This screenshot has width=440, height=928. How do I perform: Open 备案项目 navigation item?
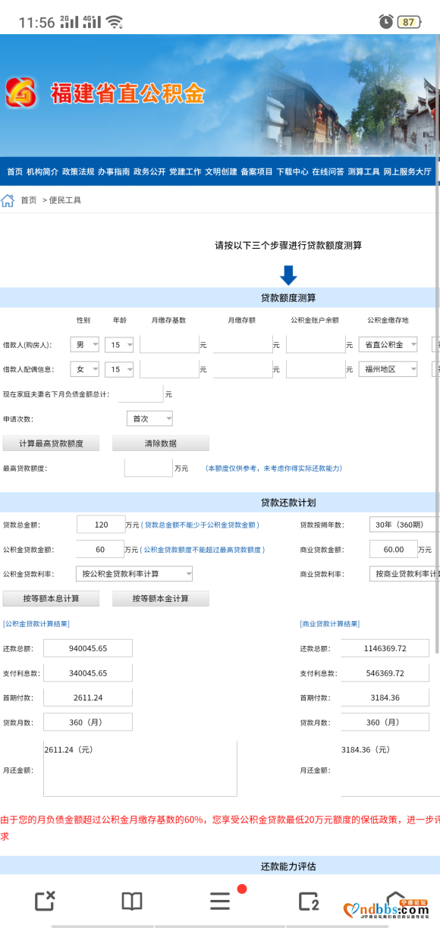[256, 172]
